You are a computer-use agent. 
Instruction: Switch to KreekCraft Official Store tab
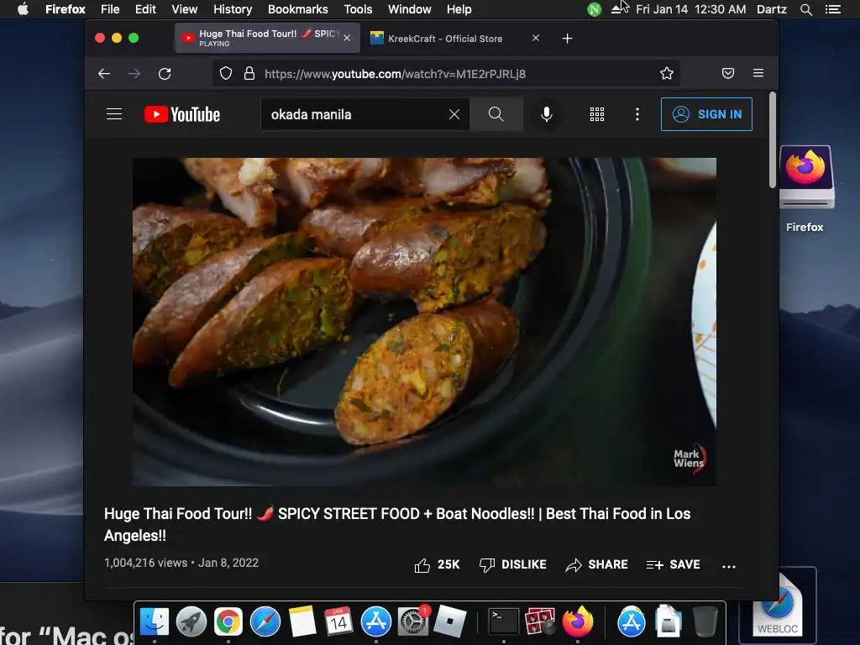(x=444, y=39)
